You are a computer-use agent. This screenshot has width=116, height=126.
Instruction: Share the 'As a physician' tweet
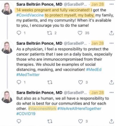(x=111, y=82)
